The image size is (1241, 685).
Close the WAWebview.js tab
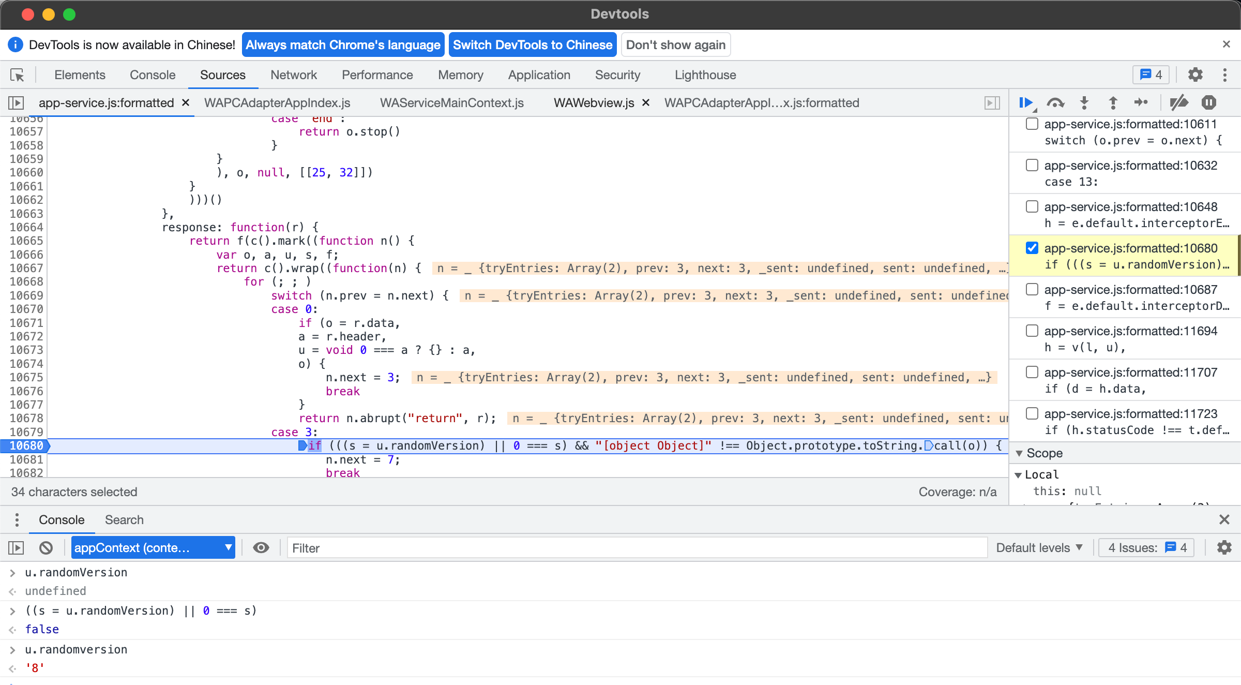click(x=645, y=103)
